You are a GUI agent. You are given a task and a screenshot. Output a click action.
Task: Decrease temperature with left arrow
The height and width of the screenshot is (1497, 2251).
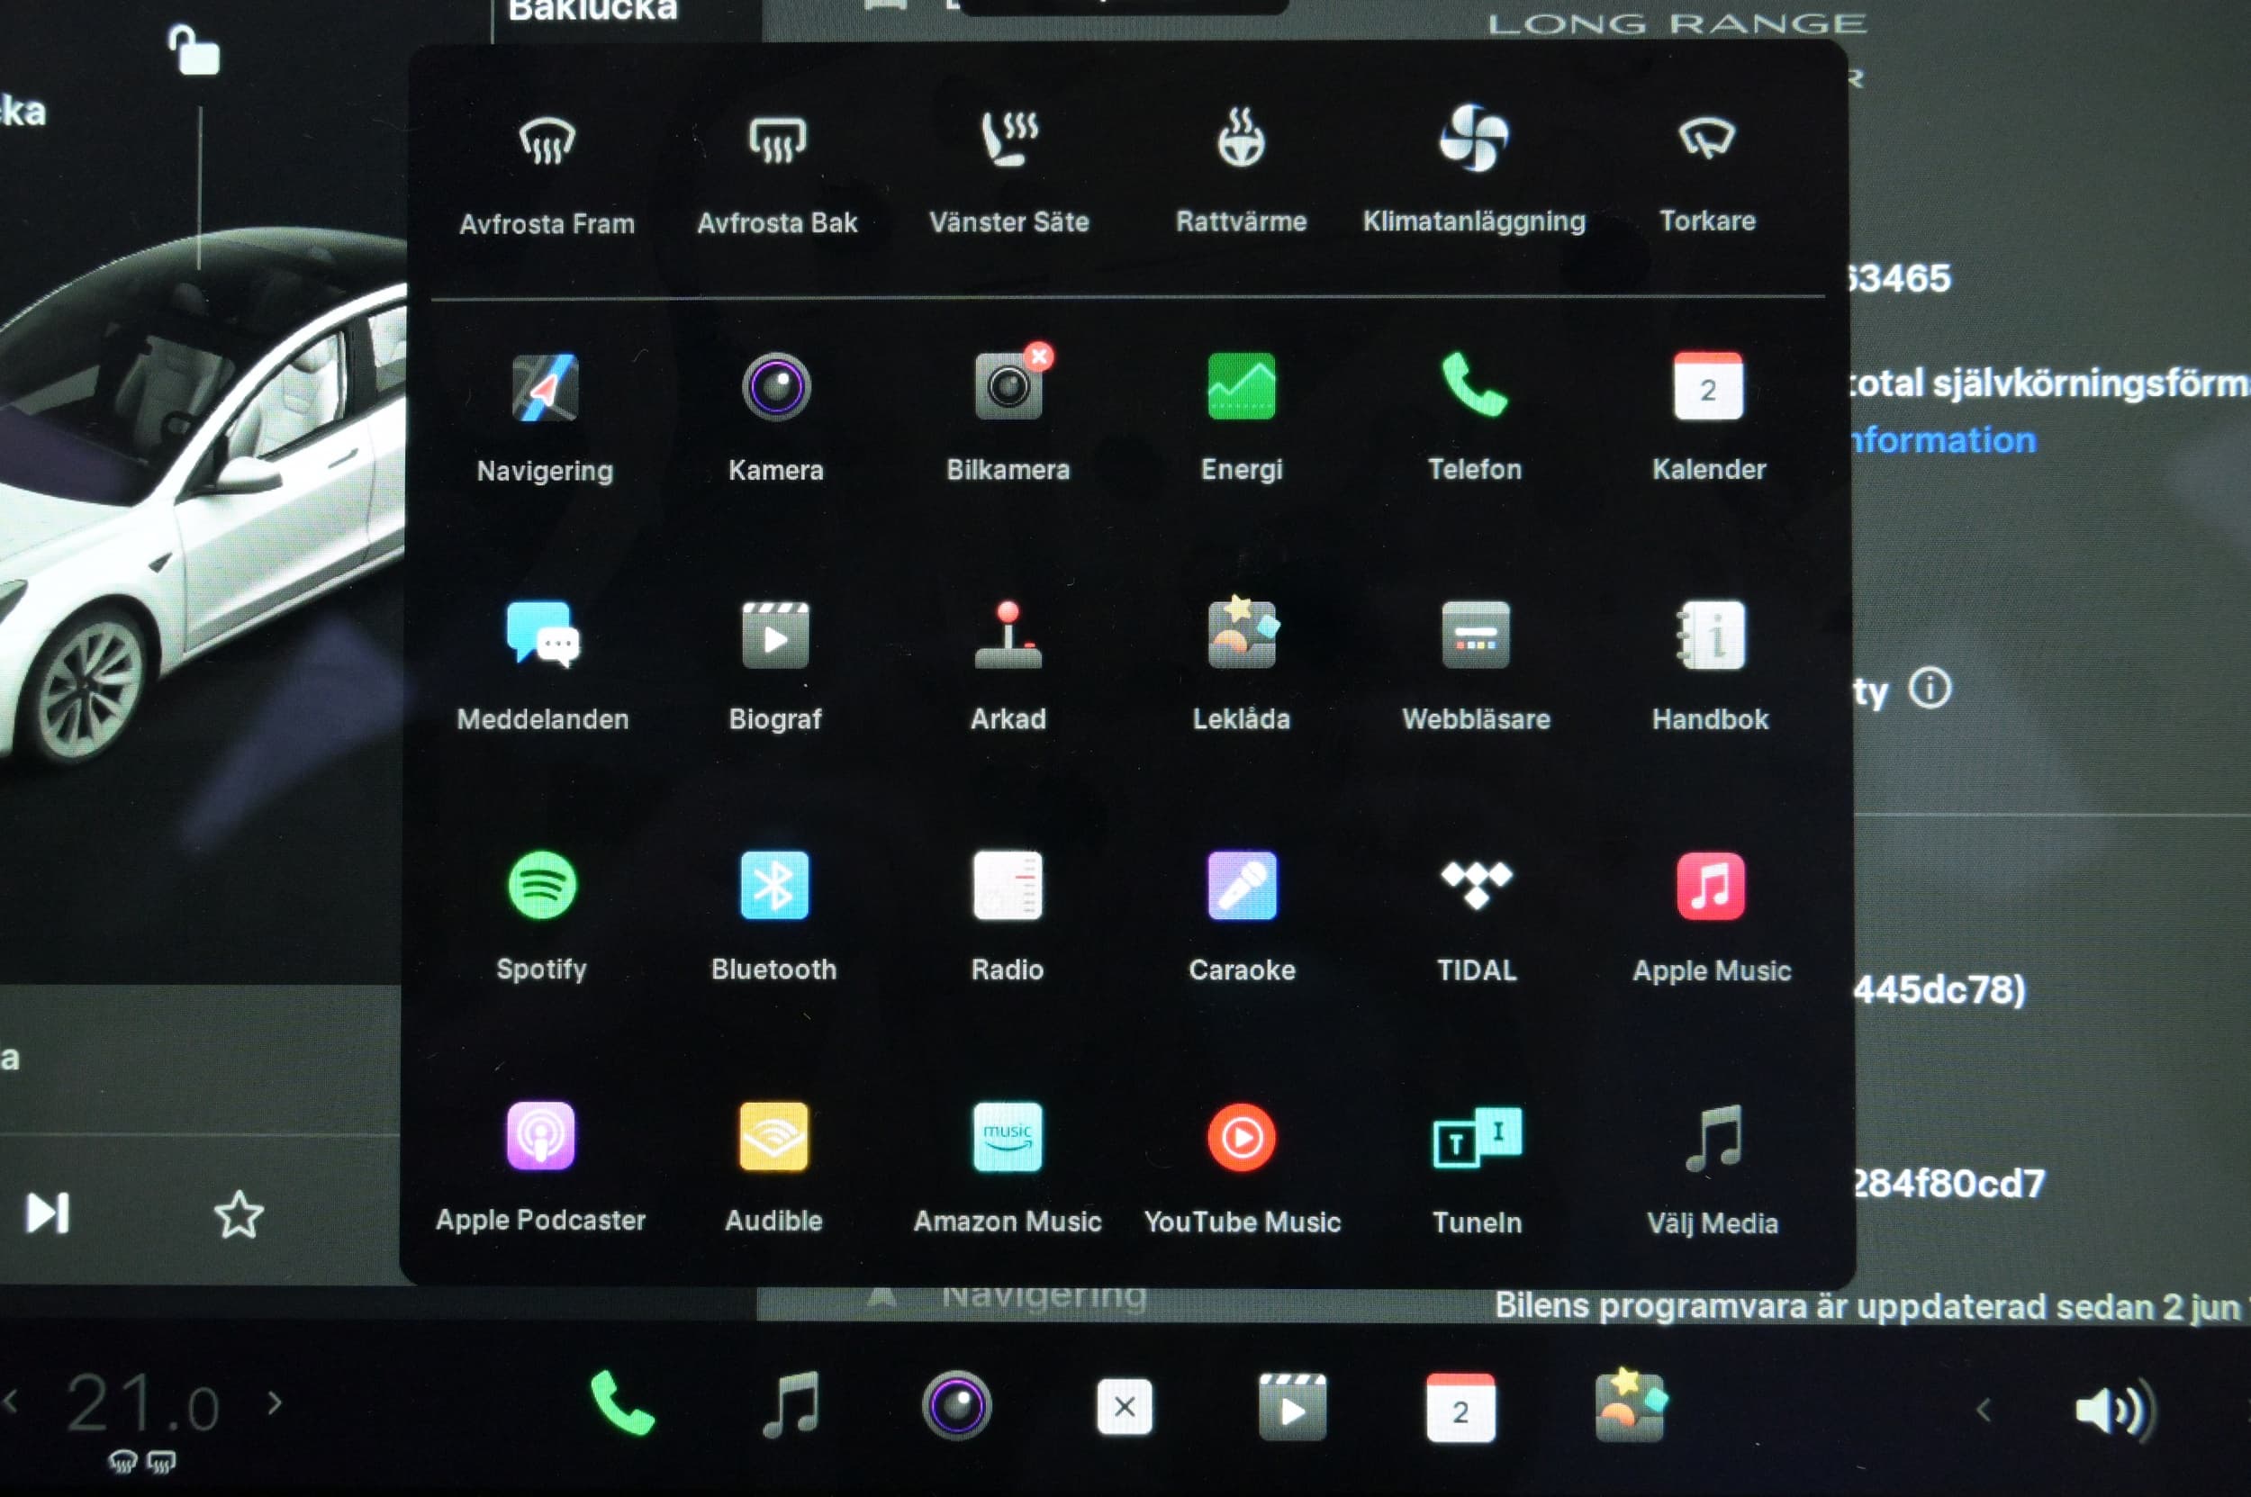(12, 1401)
